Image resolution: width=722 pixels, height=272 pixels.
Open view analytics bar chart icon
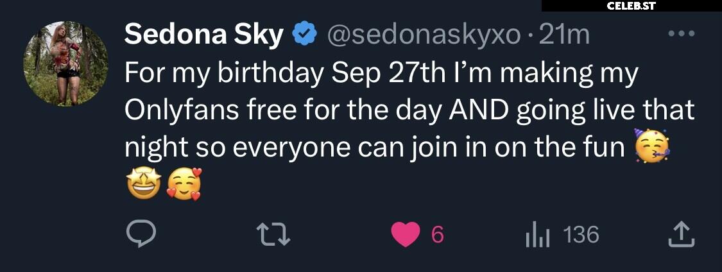537,235
